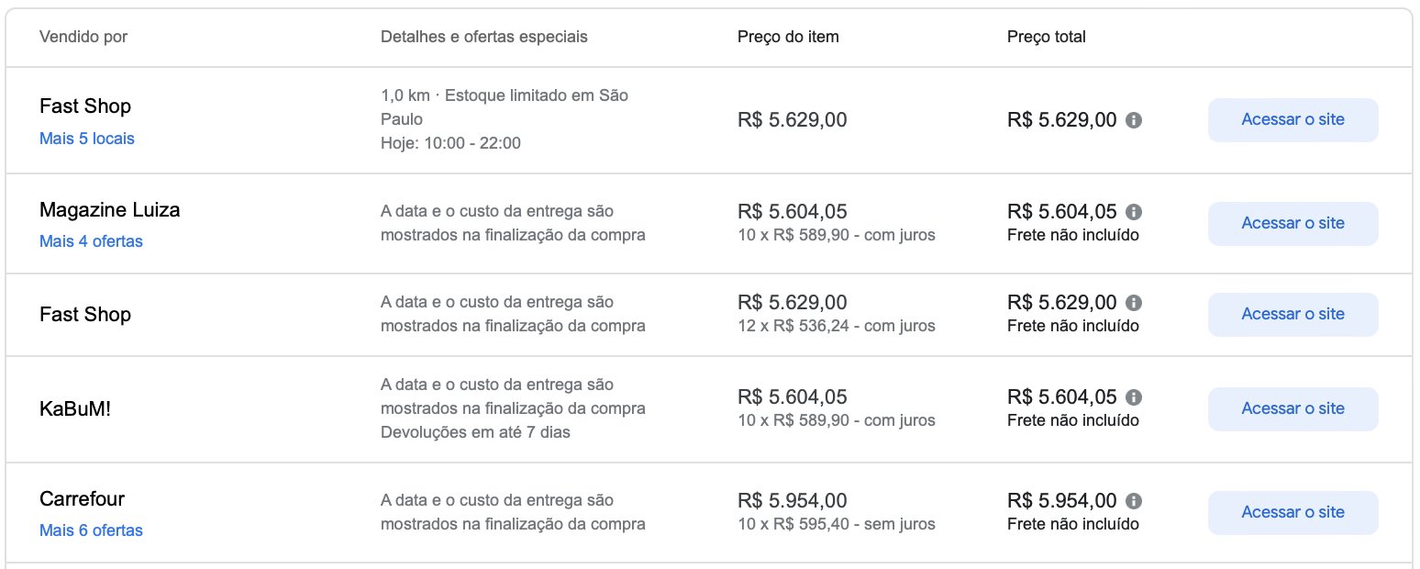The height and width of the screenshot is (569, 1420).
Task: Select the Magazine Luiza seller name
Action: tap(110, 210)
